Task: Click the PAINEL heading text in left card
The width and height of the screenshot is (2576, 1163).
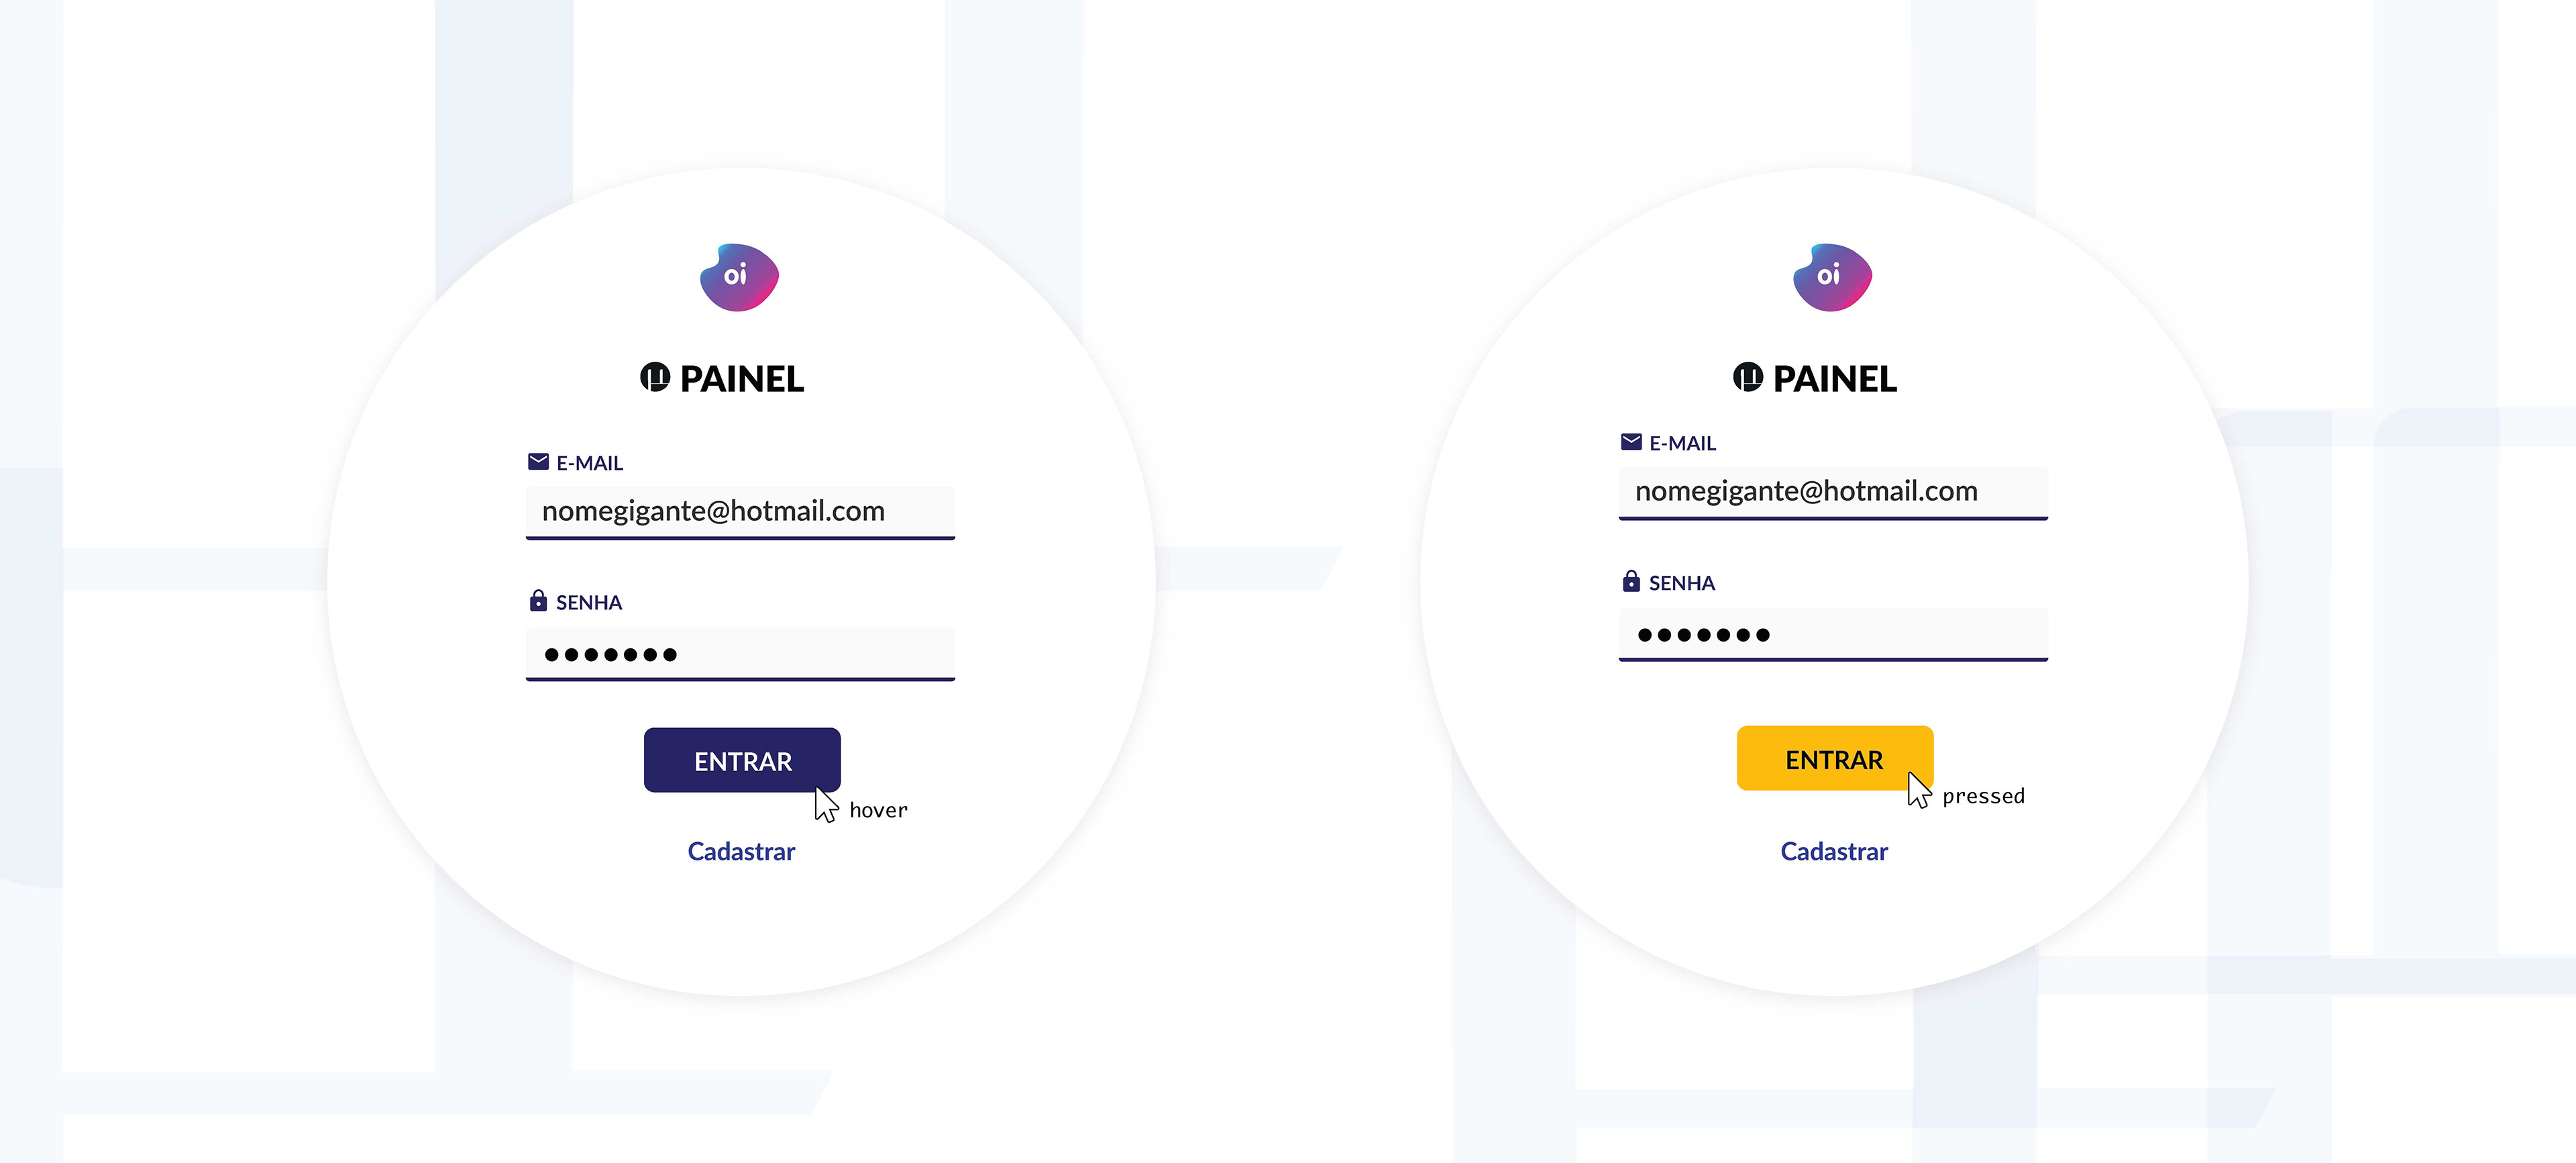Action: [x=742, y=379]
